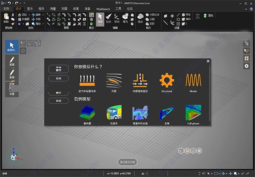The height and width of the screenshot is (177, 255).
Task: Open the sigma equation tool
Action: pyautogui.click(x=198, y=16)
